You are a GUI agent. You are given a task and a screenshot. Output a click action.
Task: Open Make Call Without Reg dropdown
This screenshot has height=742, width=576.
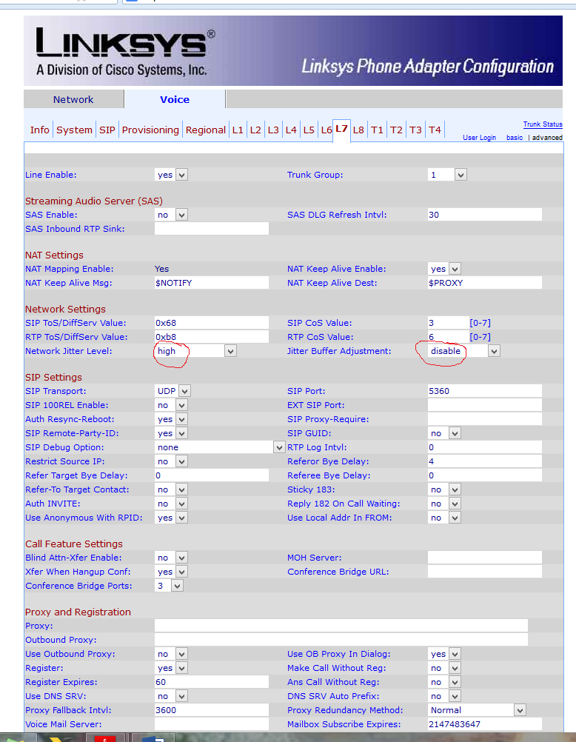[x=444, y=668]
